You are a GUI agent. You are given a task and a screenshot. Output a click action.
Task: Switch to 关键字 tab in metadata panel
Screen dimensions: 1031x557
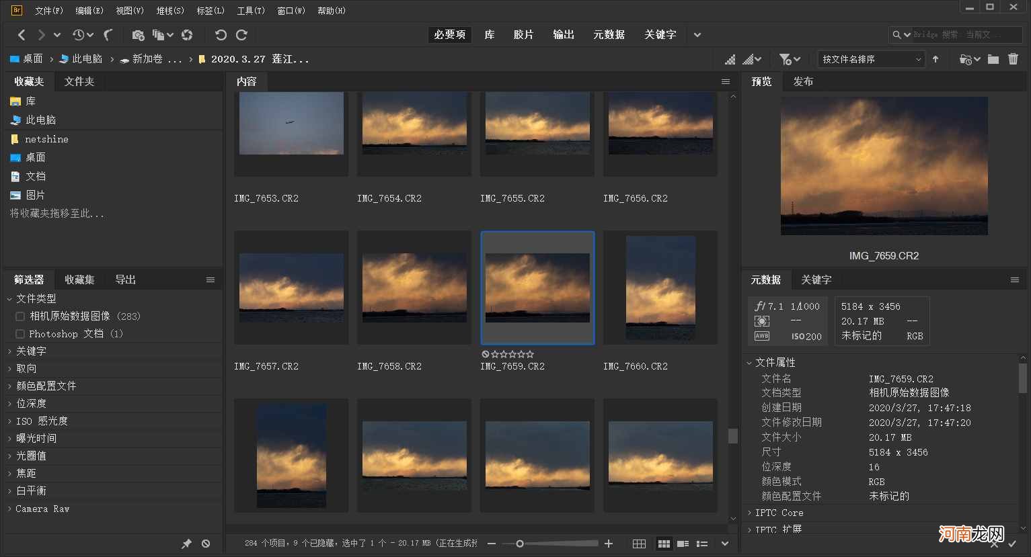click(x=816, y=280)
